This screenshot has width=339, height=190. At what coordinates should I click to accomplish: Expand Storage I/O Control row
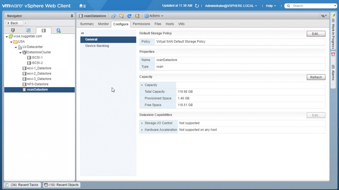coord(142,123)
